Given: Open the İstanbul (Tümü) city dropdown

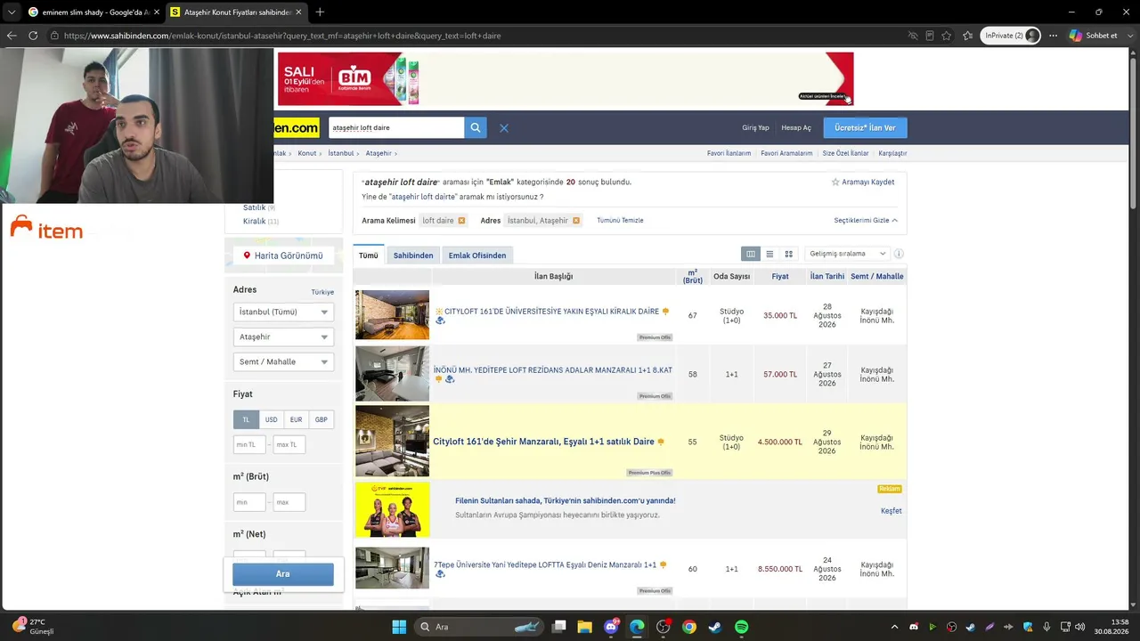Looking at the screenshot, I should tap(283, 312).
